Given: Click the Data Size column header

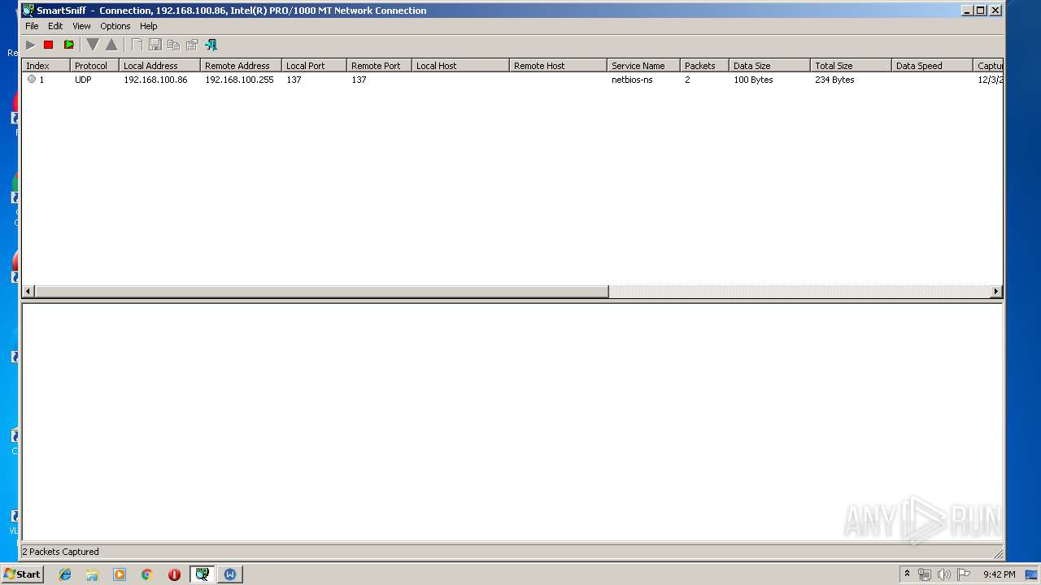Looking at the screenshot, I should pos(769,66).
